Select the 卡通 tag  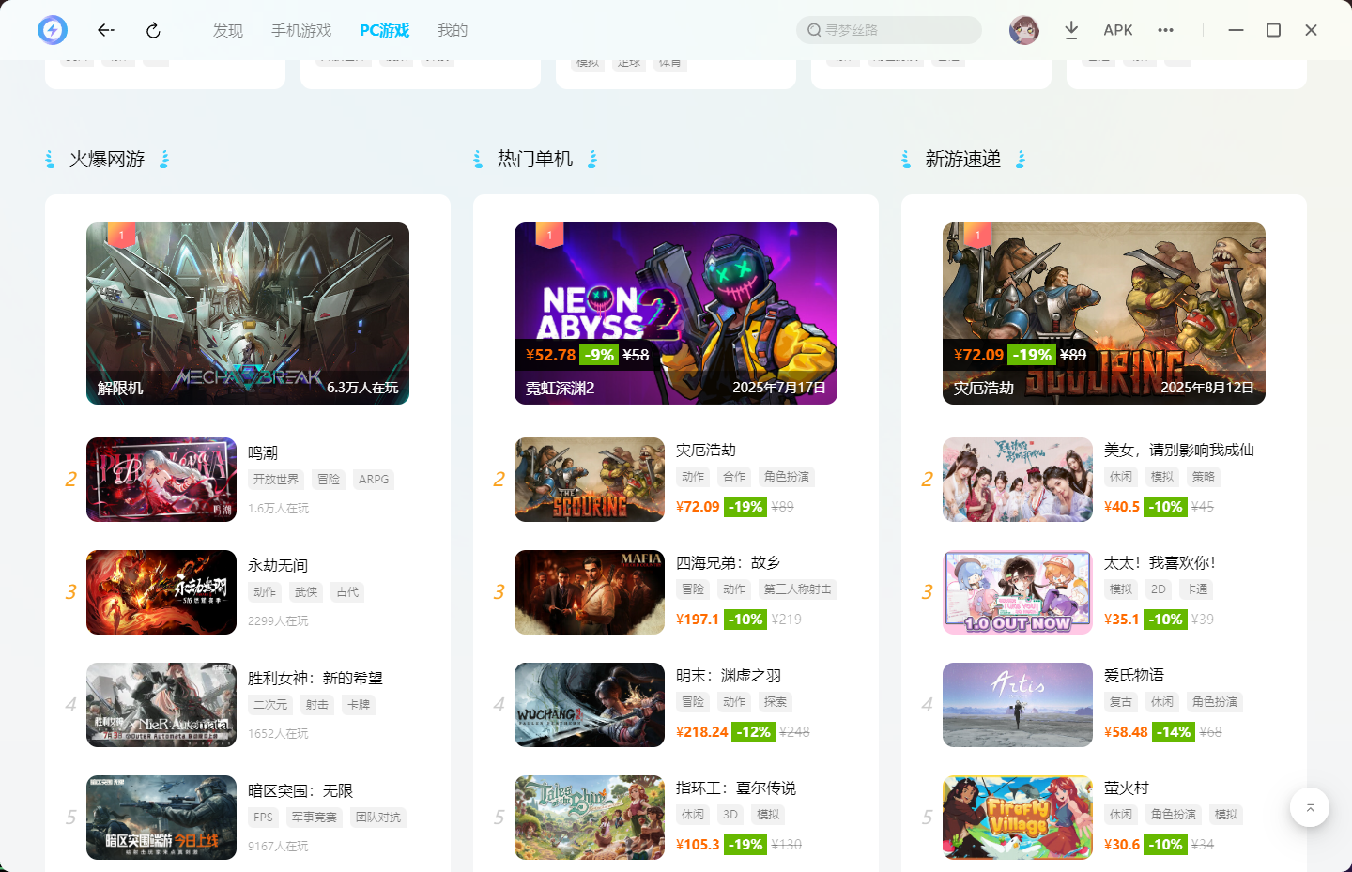pyautogui.click(x=1196, y=589)
